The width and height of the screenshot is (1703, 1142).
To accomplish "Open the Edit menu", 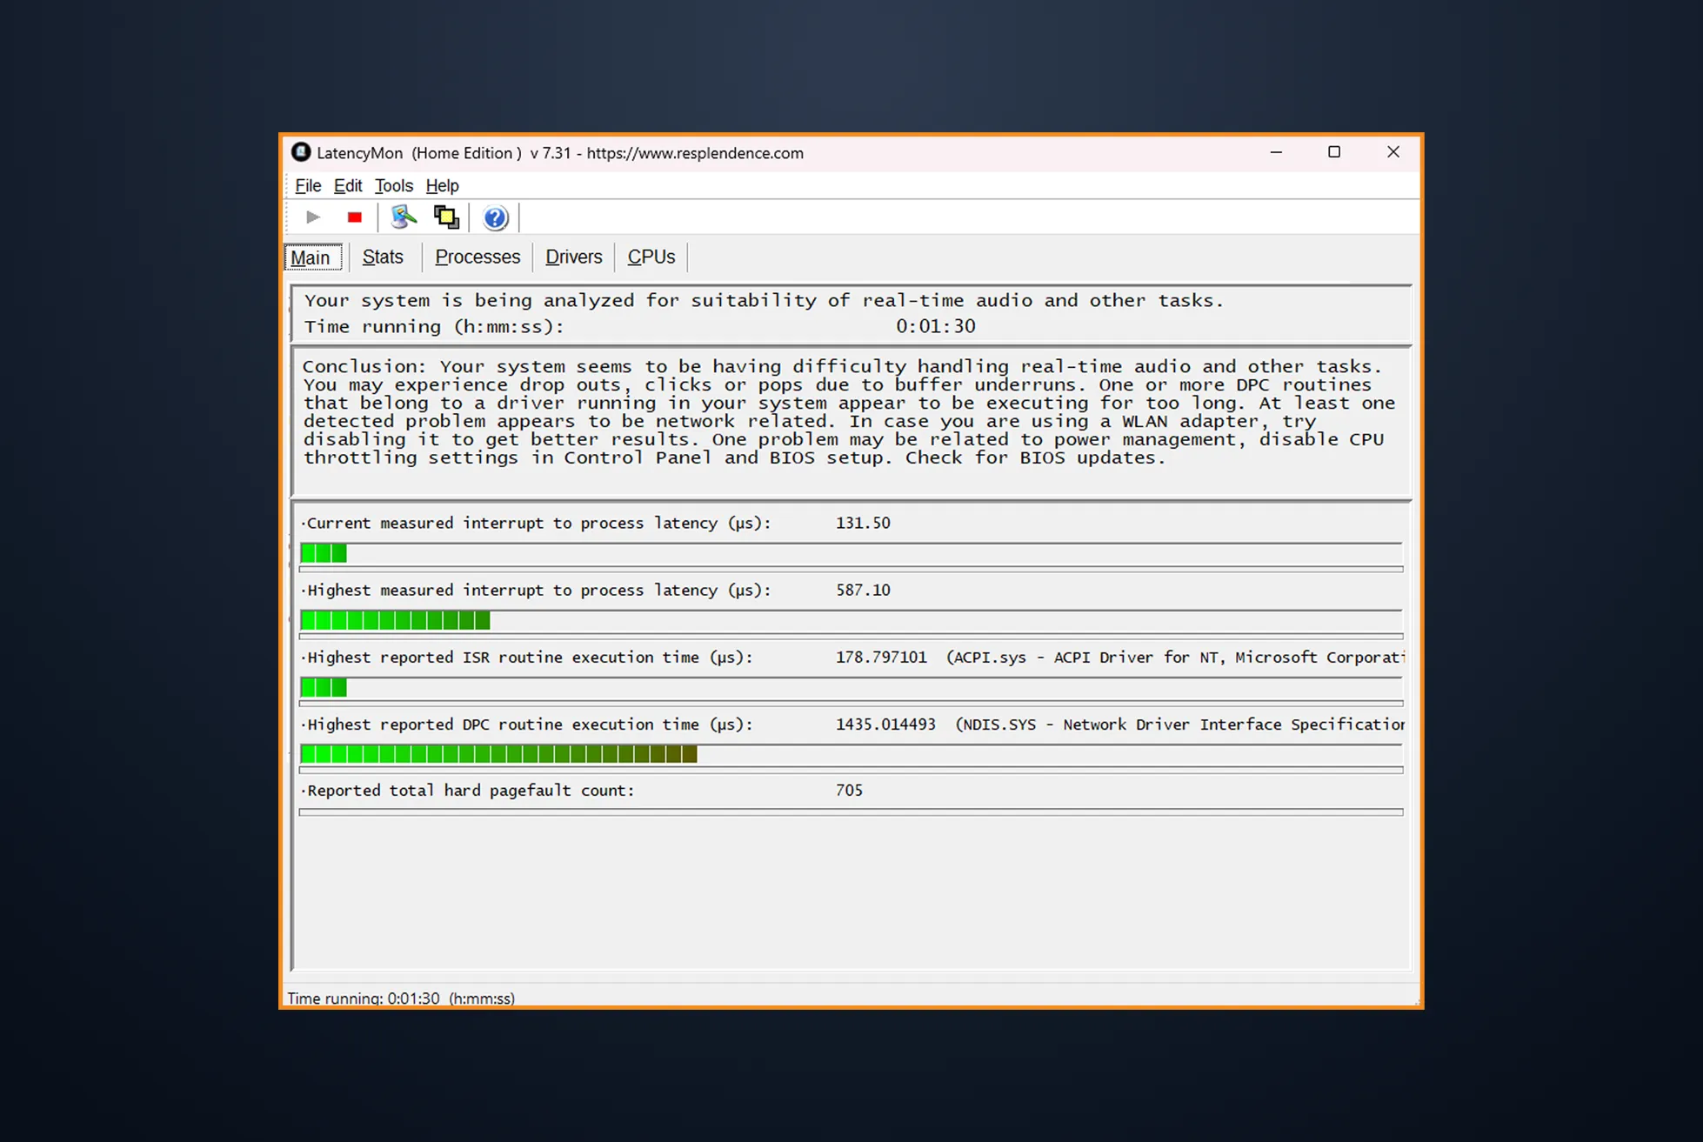I will tap(348, 185).
